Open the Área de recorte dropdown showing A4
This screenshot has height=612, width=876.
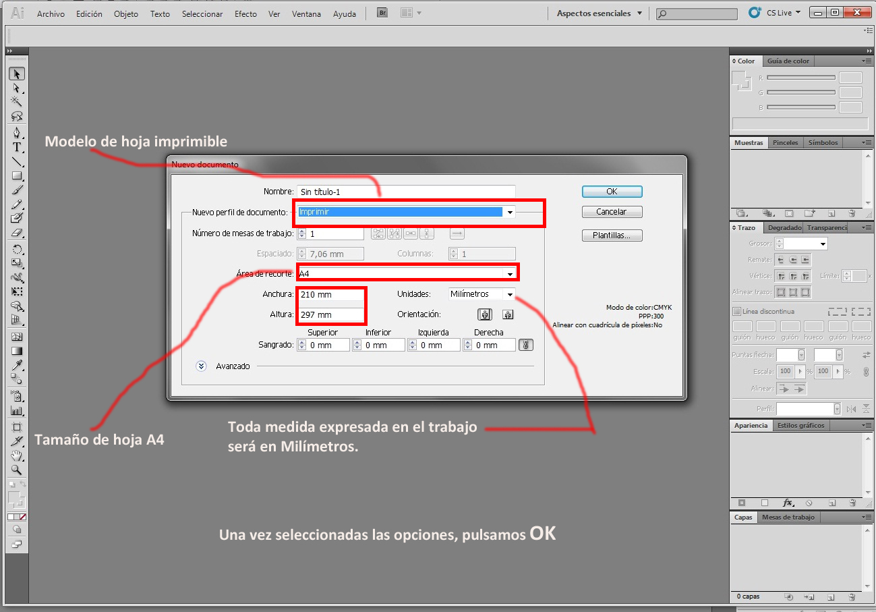pyautogui.click(x=510, y=273)
